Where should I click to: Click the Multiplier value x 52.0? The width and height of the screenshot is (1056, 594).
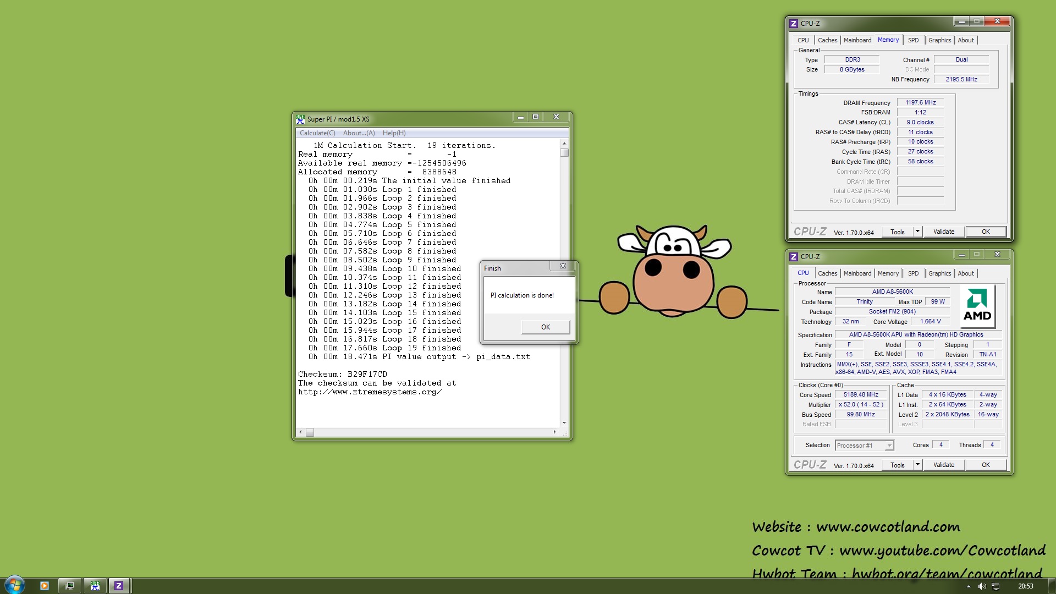tap(861, 405)
